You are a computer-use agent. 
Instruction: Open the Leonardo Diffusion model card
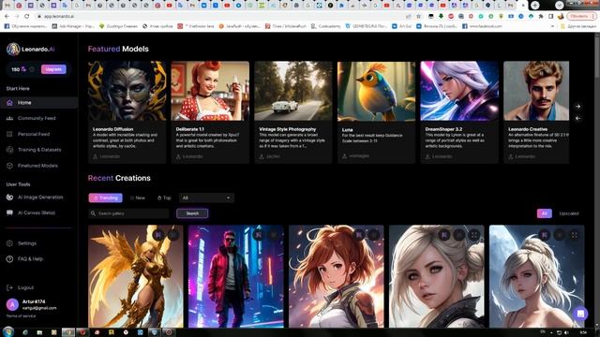(127, 112)
